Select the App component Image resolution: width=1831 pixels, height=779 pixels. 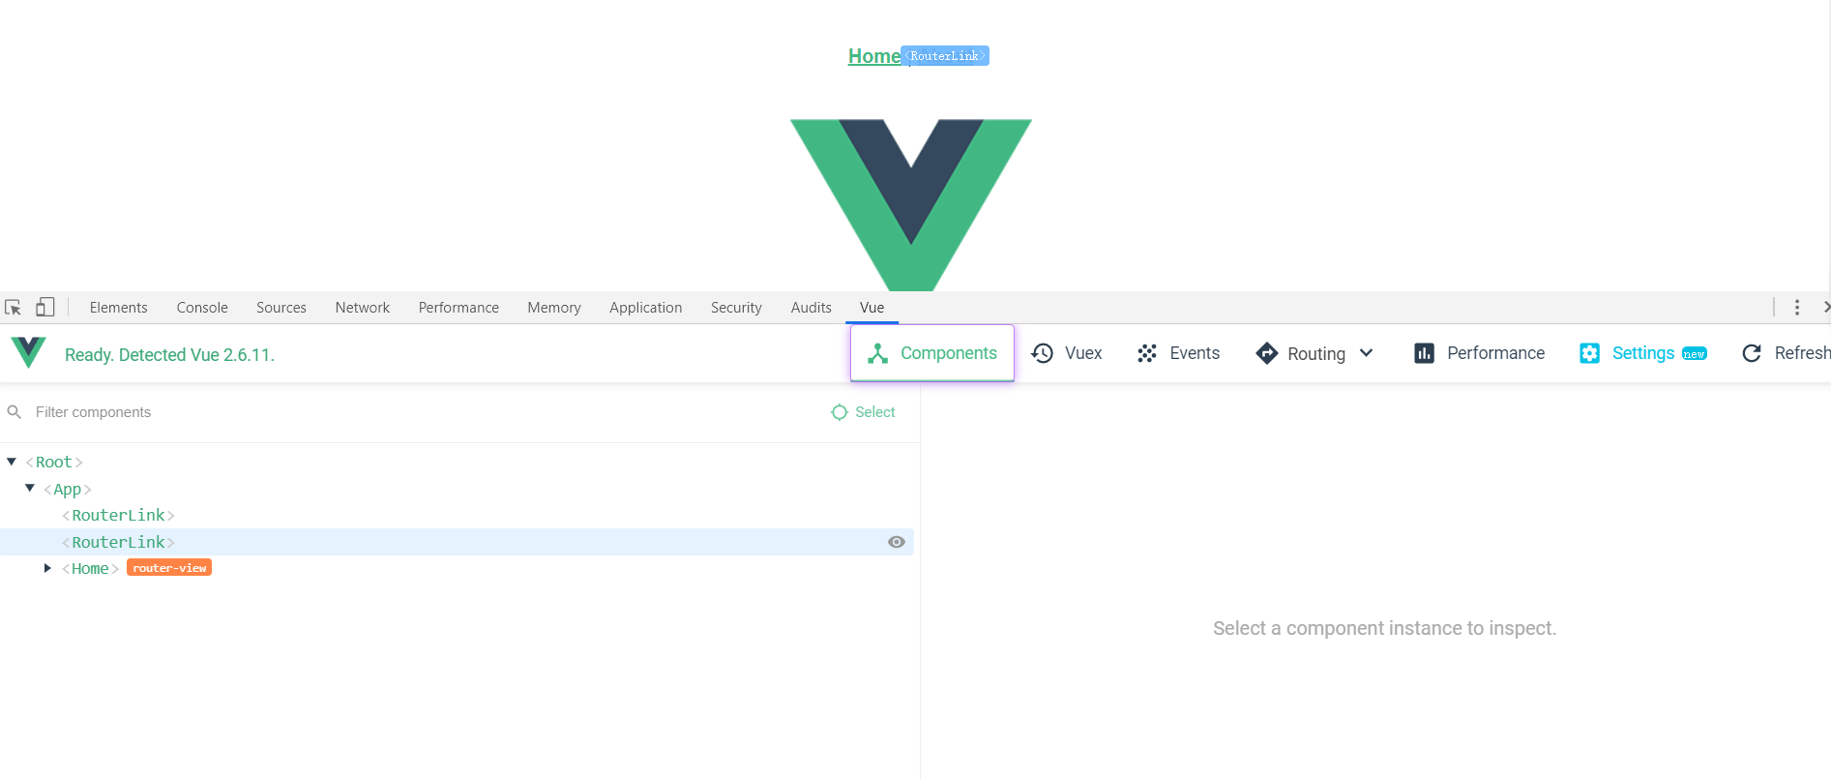pyautogui.click(x=68, y=490)
